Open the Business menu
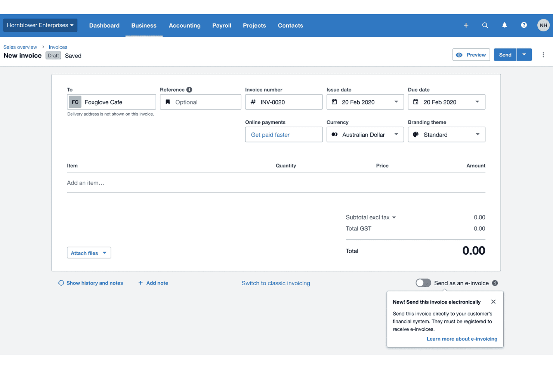 click(144, 25)
